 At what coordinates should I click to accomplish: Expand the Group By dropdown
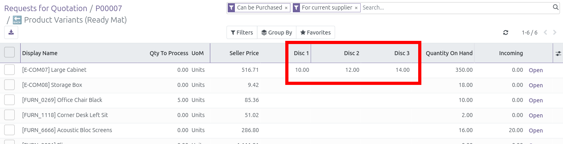point(277,33)
